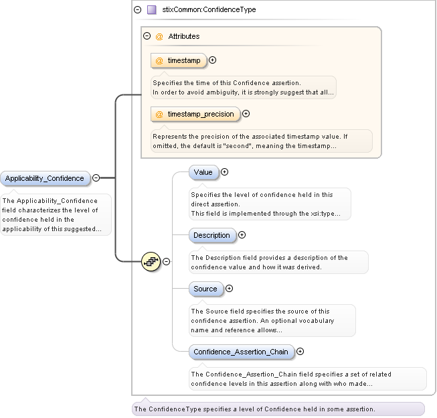Click the 'Specifies the time of this Confidence assertion' note
This screenshot has height=418, width=437.
(x=244, y=88)
